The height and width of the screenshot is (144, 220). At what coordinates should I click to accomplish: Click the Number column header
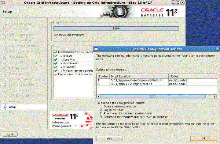click(x=103, y=76)
